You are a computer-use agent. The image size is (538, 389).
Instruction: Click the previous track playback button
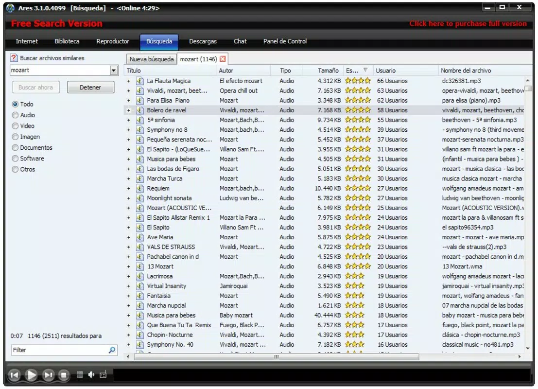coord(15,375)
